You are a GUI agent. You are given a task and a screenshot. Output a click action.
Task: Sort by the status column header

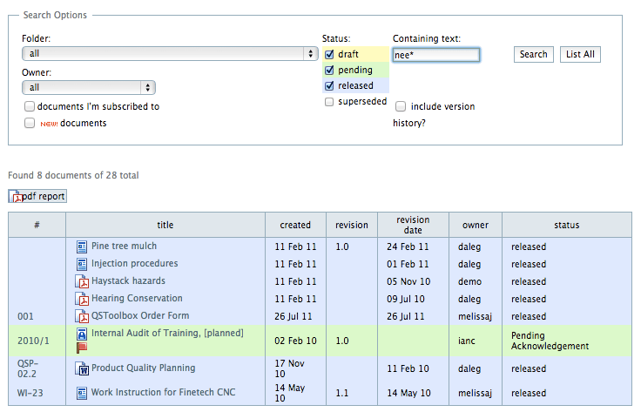coord(567,226)
